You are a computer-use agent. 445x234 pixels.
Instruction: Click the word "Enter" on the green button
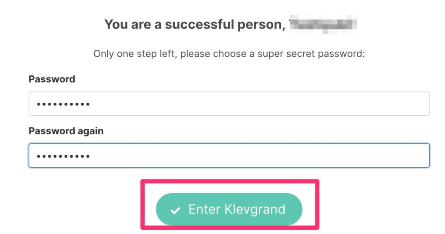(x=204, y=210)
